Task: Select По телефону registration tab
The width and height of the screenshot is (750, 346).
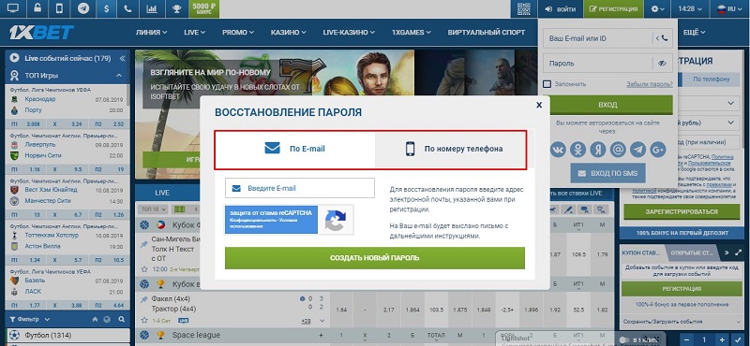Action: tap(712, 79)
